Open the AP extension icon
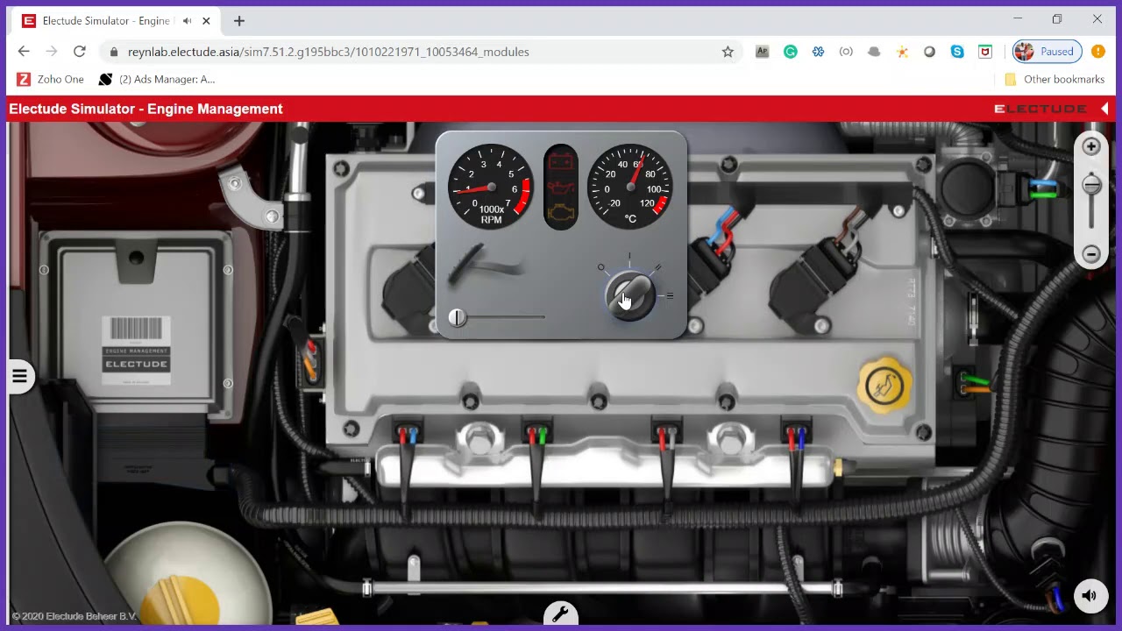This screenshot has width=1122, height=631. pos(763,52)
